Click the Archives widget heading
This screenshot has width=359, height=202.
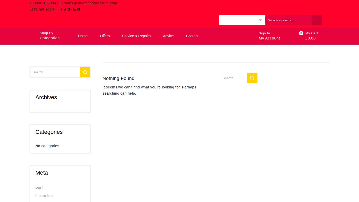(x=46, y=97)
